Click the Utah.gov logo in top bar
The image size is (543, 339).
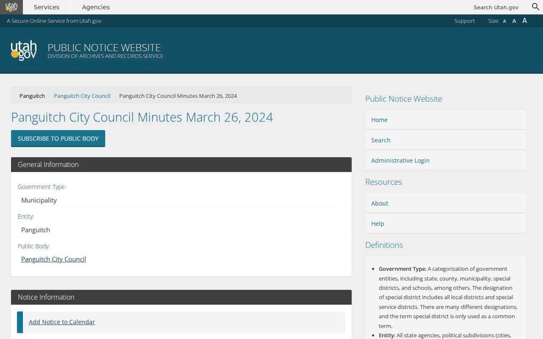[11, 7]
